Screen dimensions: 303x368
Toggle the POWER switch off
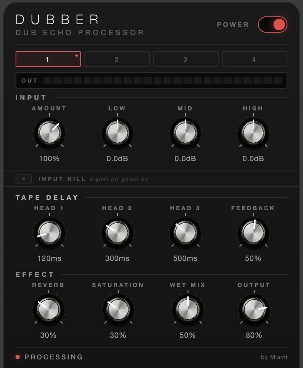(272, 25)
